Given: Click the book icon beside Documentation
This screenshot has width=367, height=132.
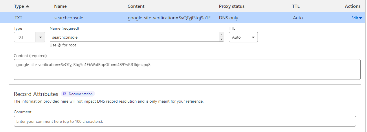Looking at the screenshot, I should tap(65, 94).
